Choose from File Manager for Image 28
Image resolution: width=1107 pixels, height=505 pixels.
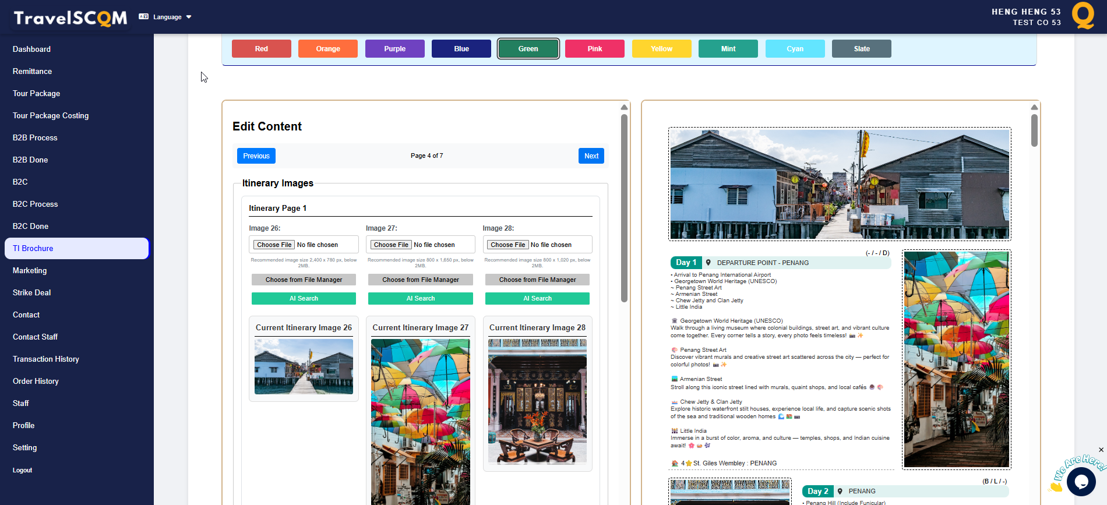click(x=537, y=280)
